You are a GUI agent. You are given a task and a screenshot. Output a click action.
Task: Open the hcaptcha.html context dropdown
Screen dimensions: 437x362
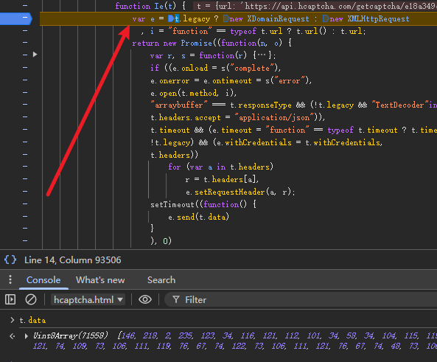(88, 299)
